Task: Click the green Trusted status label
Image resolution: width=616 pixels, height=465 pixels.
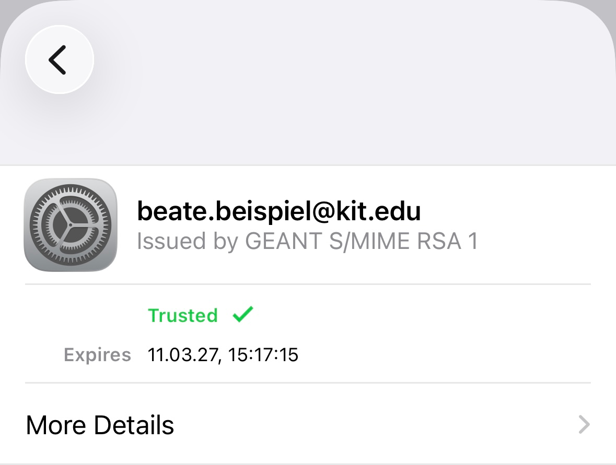Action: 183,316
